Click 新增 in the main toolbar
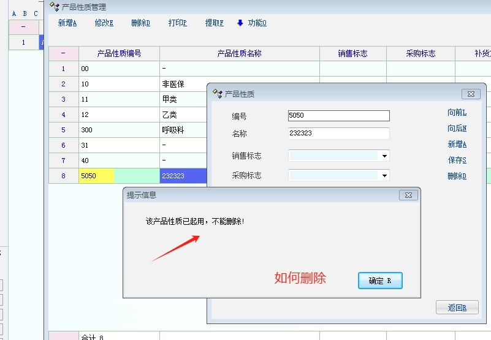491x340 pixels. tap(67, 23)
